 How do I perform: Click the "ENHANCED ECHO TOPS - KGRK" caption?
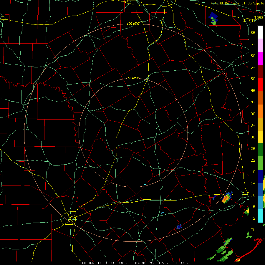112,263
